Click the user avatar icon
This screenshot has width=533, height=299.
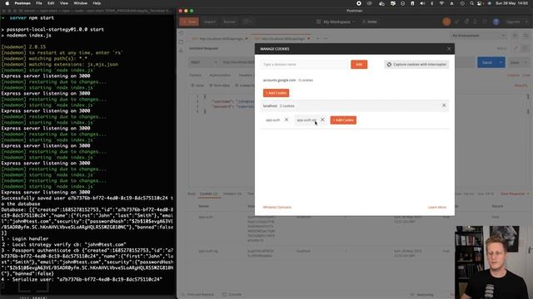click(x=496, y=22)
